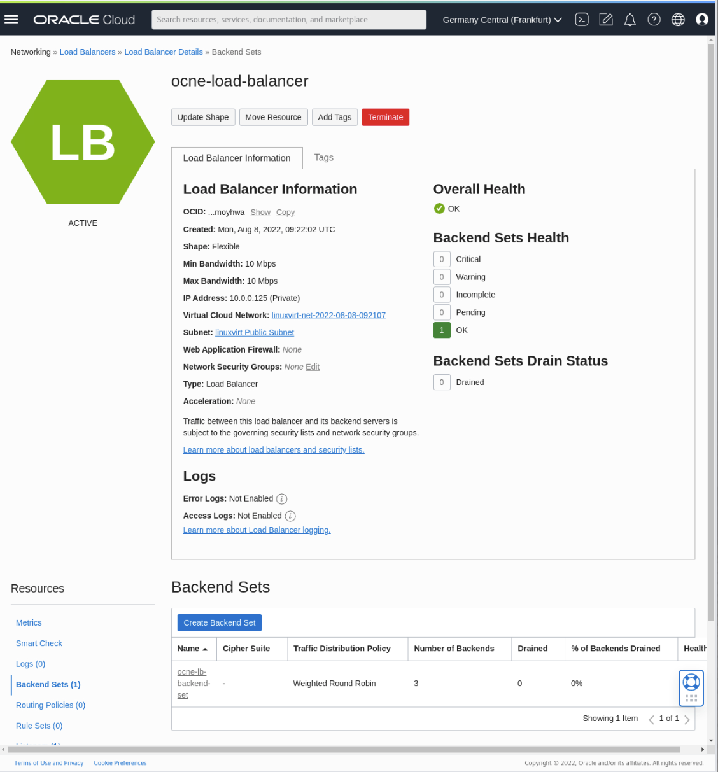Open the floating assistant widget at bottom right
The height and width of the screenshot is (772, 718).
coord(691,688)
